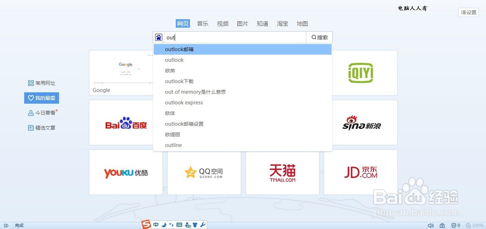Switch to the 音乐 search tab
The height and width of the screenshot is (229, 486).
click(203, 23)
